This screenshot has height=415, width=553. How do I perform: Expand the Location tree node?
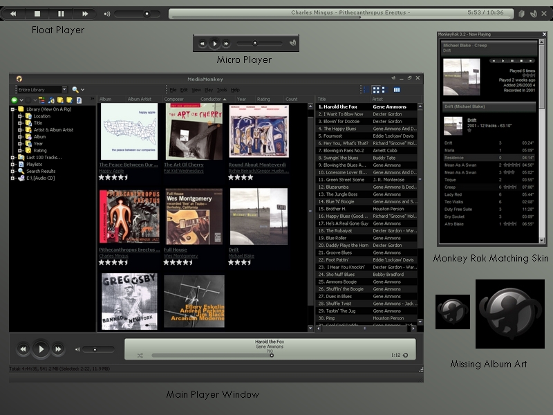[20, 116]
